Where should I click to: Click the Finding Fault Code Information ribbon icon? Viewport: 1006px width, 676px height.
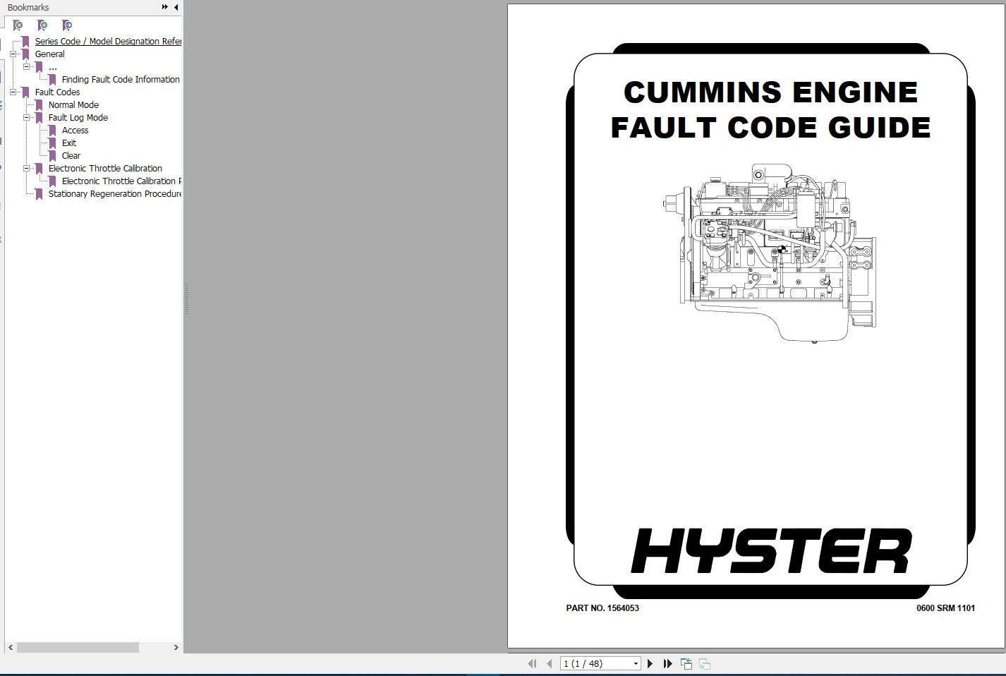[52, 79]
